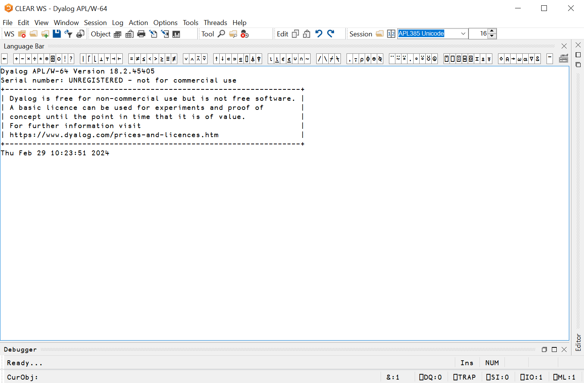
Task: Click the ⎕IO:1 status field
Action: 531,377
